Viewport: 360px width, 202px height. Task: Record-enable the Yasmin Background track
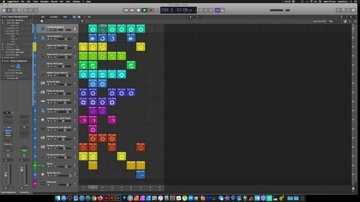tap(55, 30)
